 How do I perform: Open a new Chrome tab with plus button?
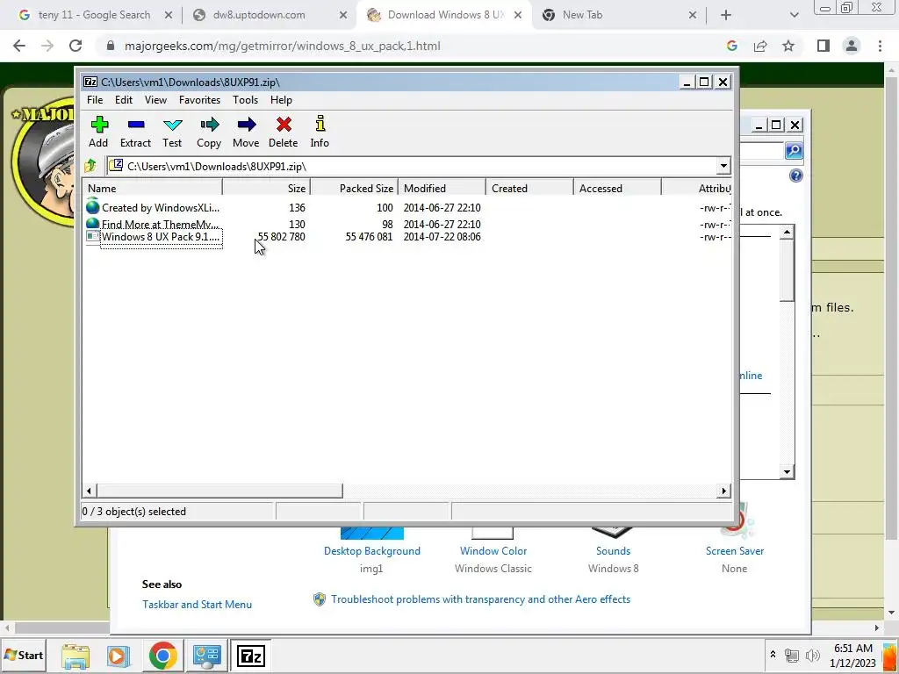(726, 15)
